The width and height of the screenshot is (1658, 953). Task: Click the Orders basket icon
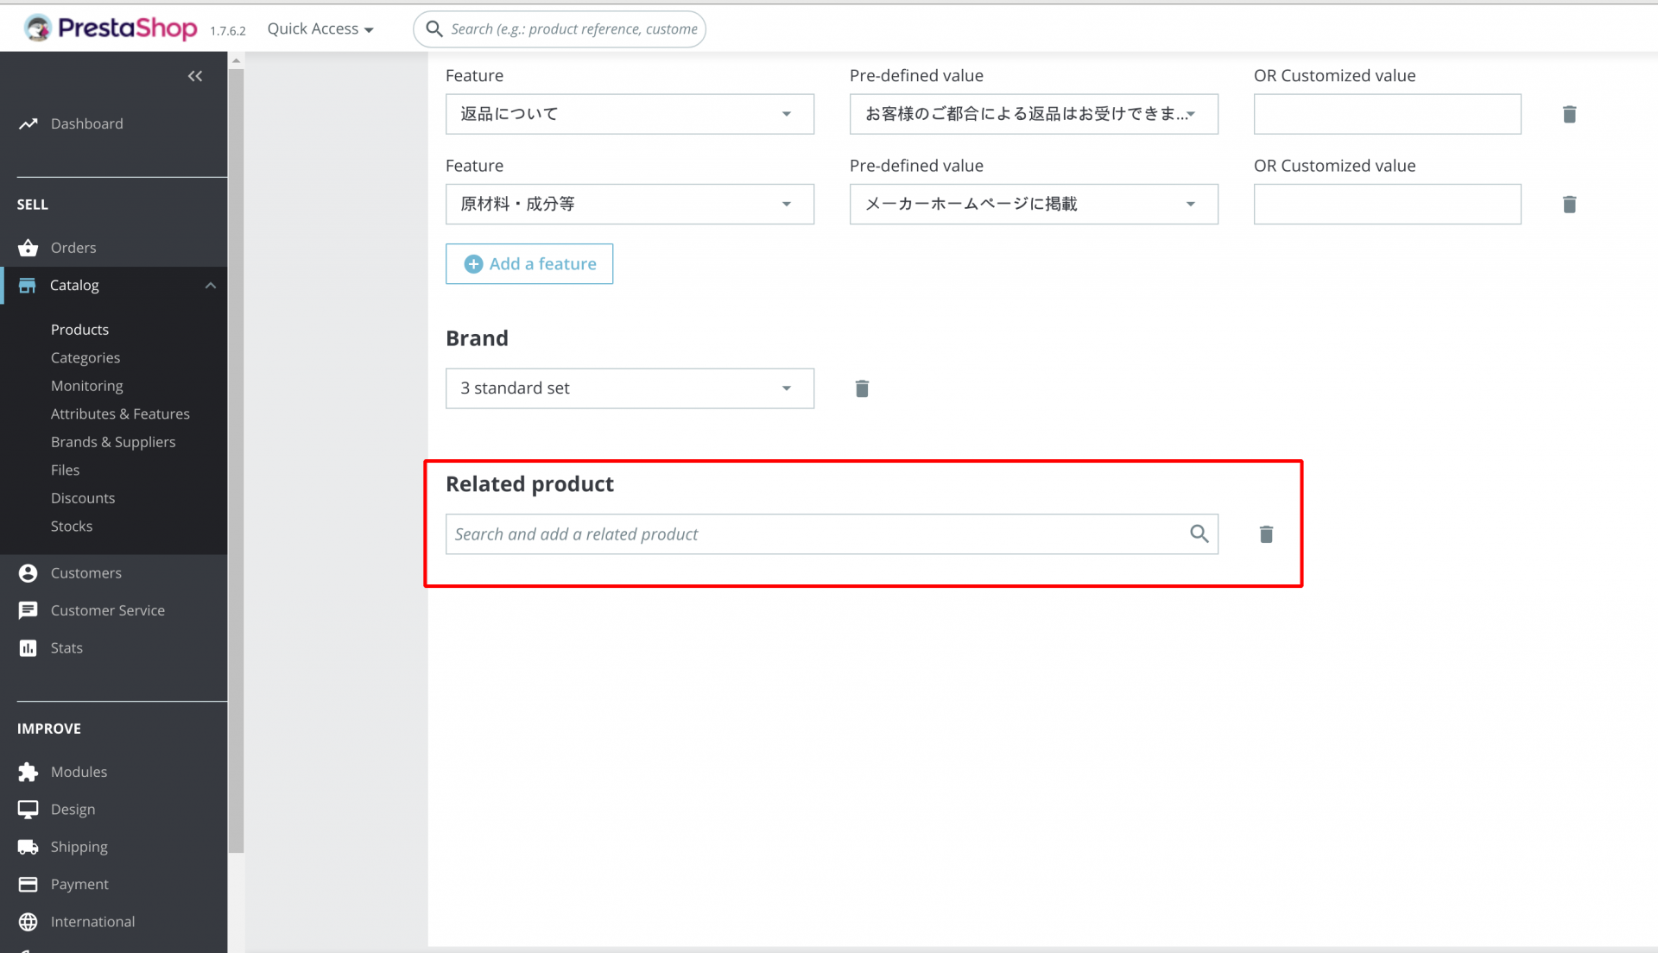(x=28, y=248)
